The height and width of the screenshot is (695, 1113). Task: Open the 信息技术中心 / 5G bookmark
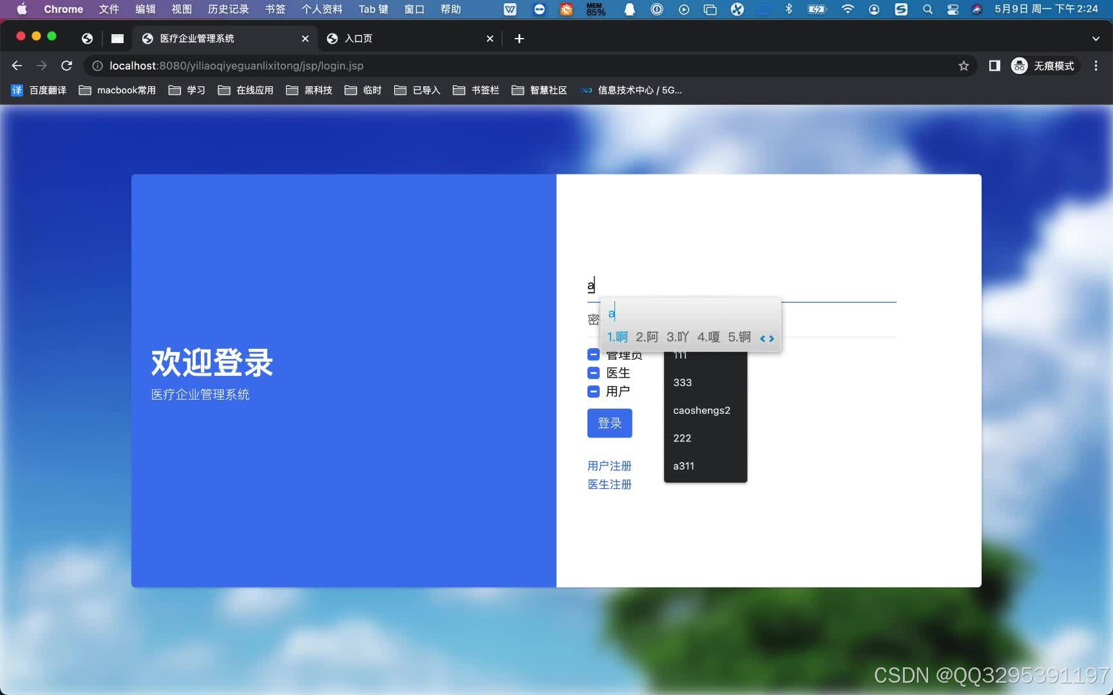(631, 90)
